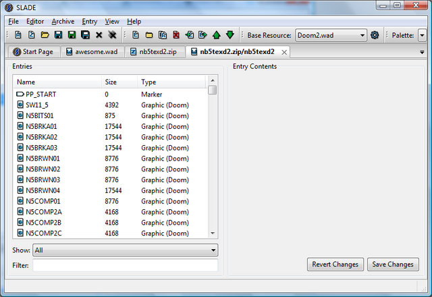The width and height of the screenshot is (432, 297).
Task: Click the entries list scrollbar thumb
Action: [x=213, y=90]
